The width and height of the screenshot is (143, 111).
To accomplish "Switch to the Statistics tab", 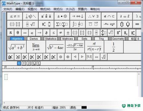I will pos(51,39).
